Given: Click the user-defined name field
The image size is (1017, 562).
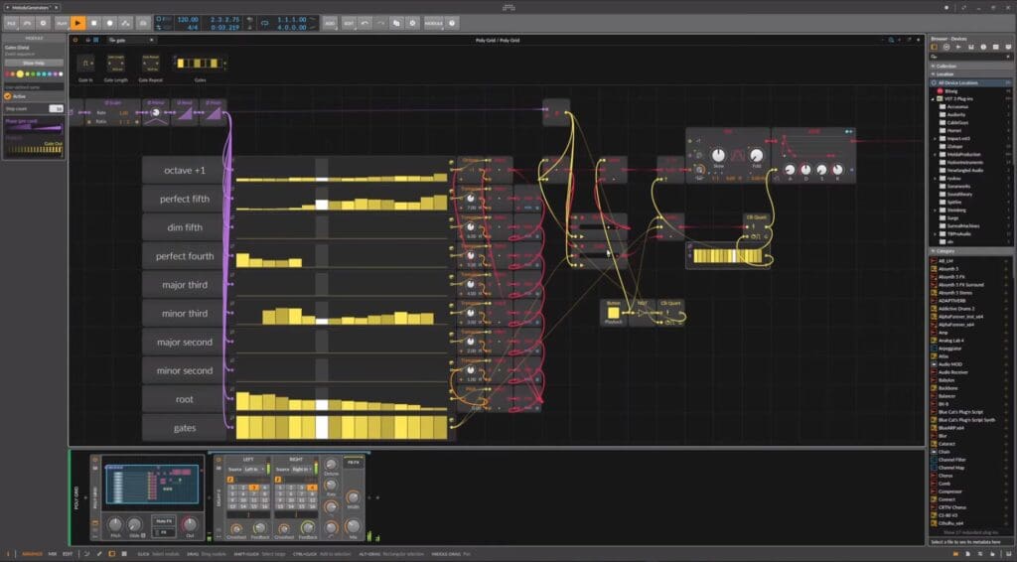Looking at the screenshot, I should (x=34, y=86).
